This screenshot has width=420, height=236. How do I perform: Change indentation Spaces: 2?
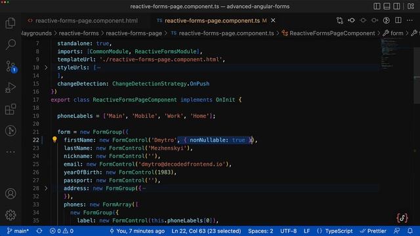pos(261,231)
